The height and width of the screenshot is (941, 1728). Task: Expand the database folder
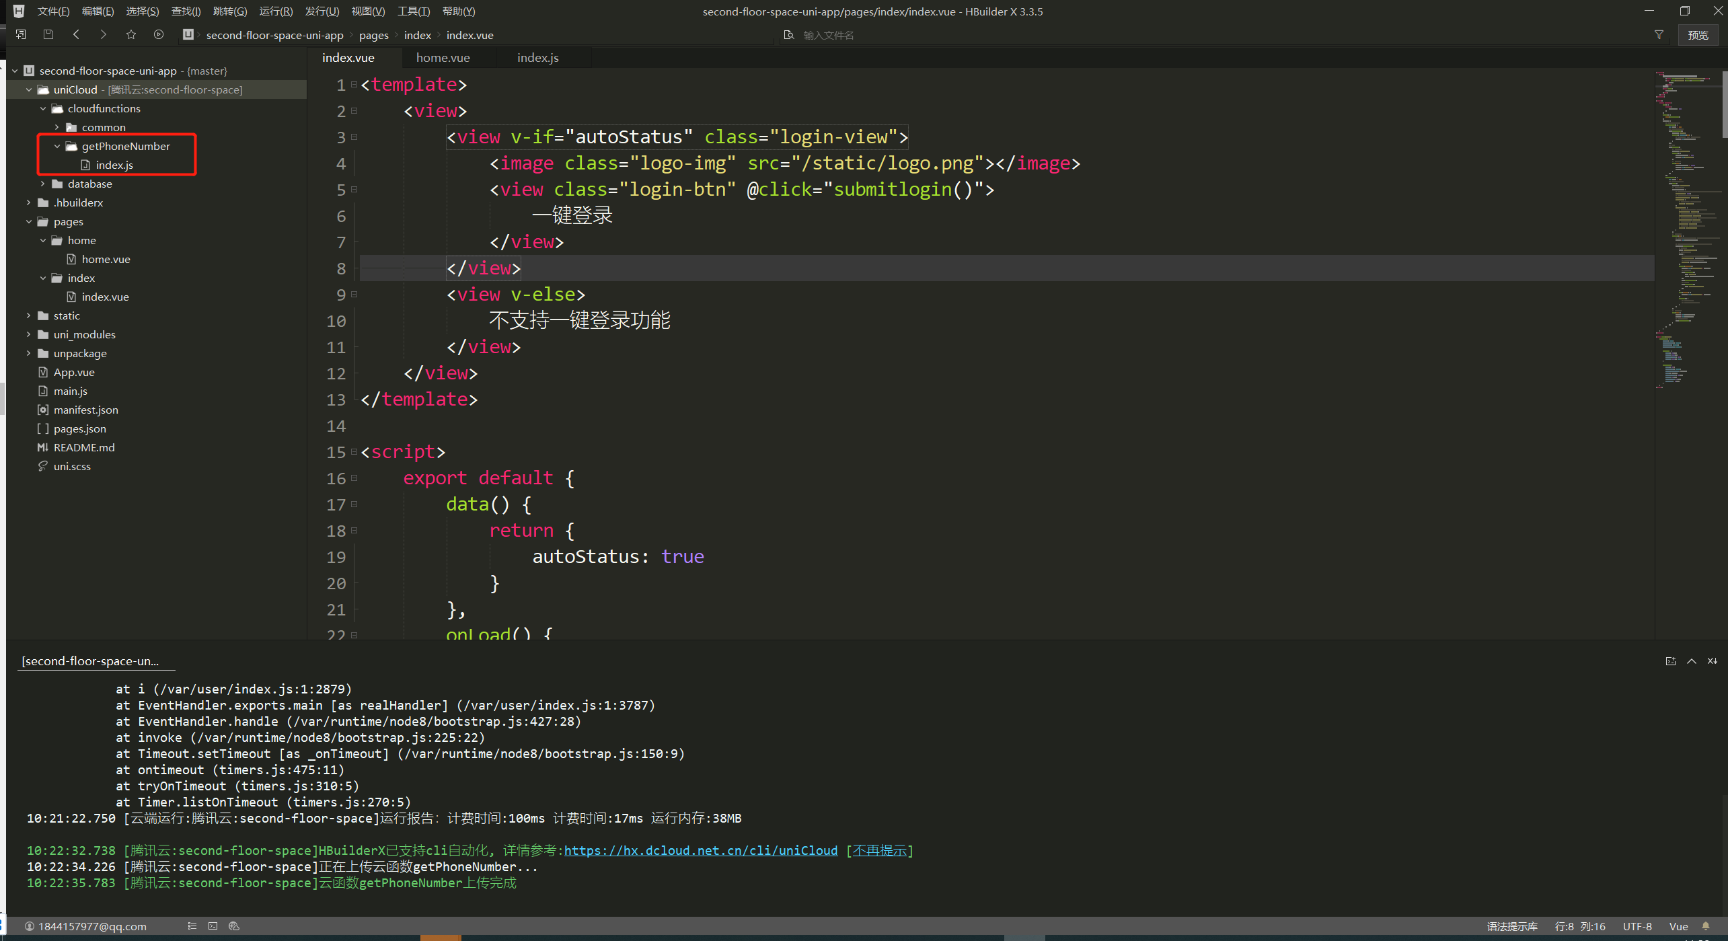click(x=43, y=184)
